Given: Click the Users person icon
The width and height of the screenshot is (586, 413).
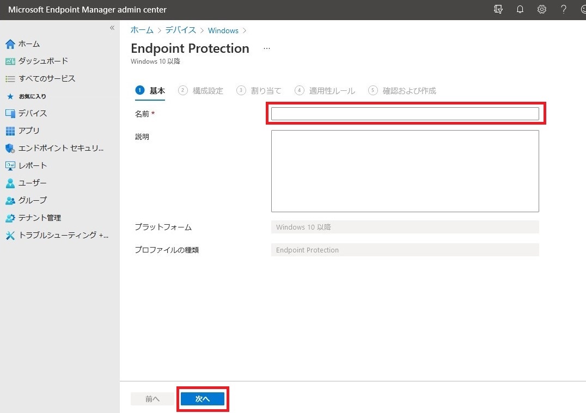Looking at the screenshot, I should 10,183.
